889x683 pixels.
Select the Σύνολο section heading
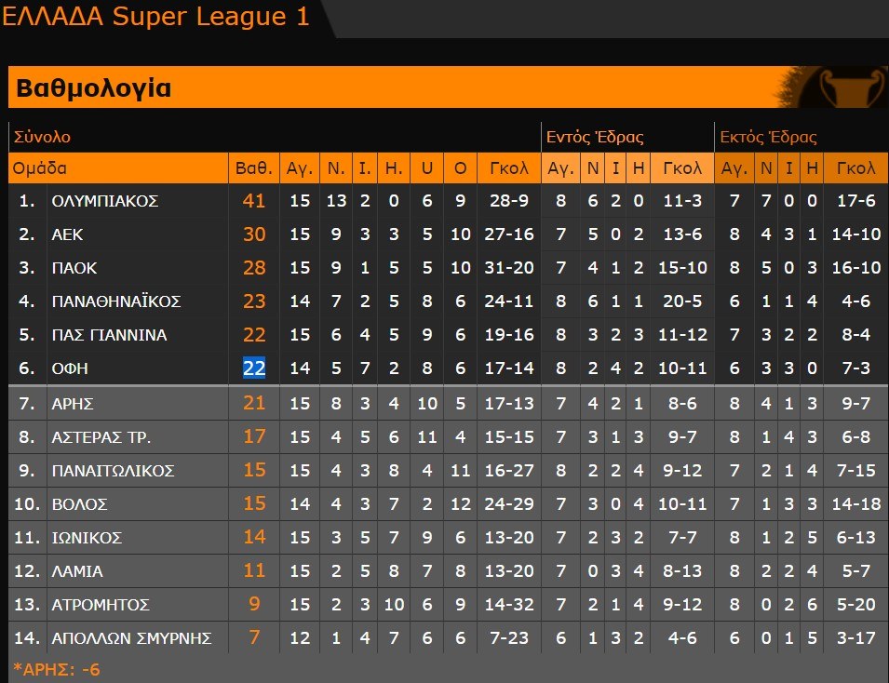(x=42, y=137)
